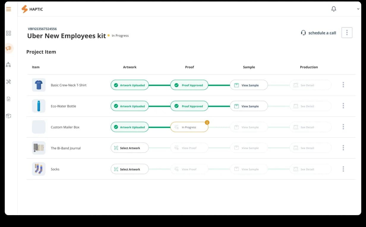This screenshot has height=227, width=366.
Task: Open the tools wrench icon in sidebar
Action: coord(9,82)
